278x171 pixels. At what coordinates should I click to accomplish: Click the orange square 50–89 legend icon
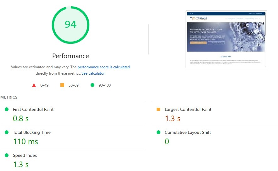62,85
